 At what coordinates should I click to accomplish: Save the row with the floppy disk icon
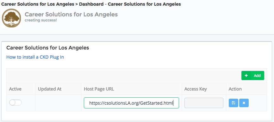click(x=233, y=103)
